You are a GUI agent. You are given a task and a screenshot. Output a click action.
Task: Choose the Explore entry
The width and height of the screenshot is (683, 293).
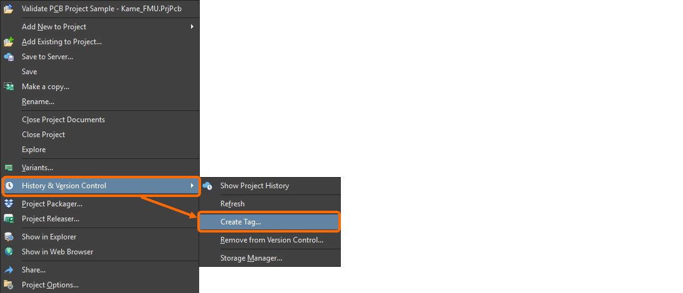[100, 150]
